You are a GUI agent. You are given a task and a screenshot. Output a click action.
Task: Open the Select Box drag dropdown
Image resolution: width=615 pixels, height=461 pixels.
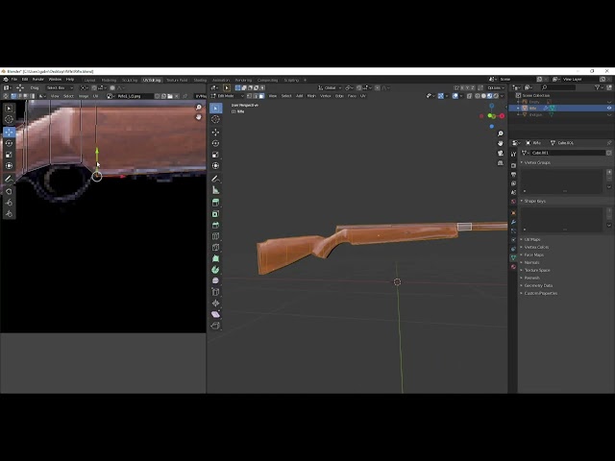click(x=60, y=87)
